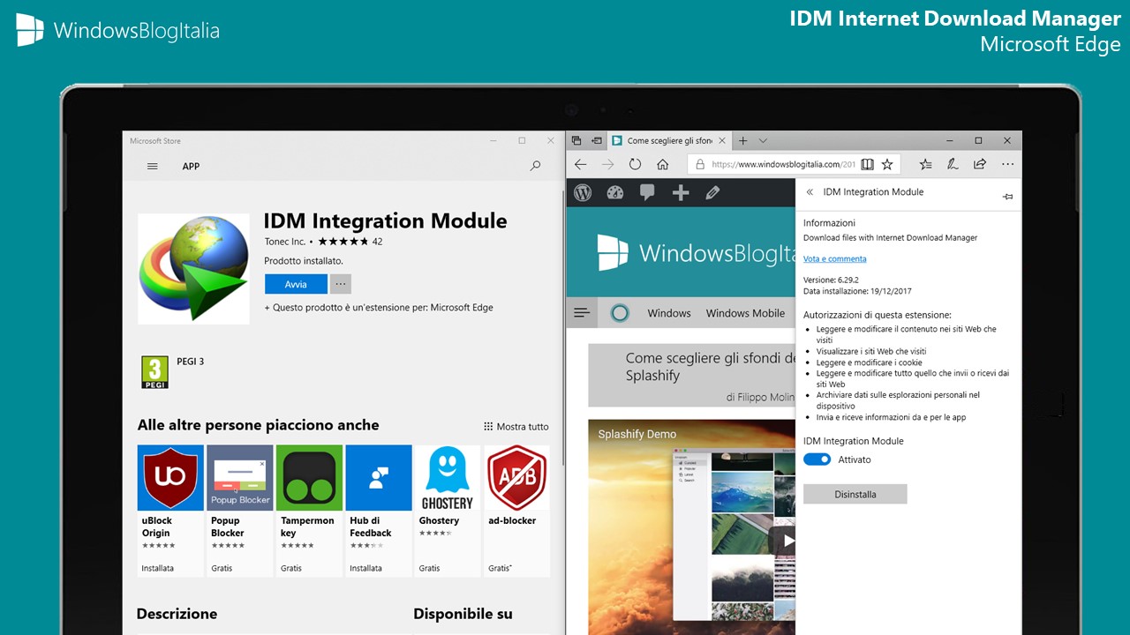
Task: Open the WordPress dashboard gauge icon
Action: [615, 192]
